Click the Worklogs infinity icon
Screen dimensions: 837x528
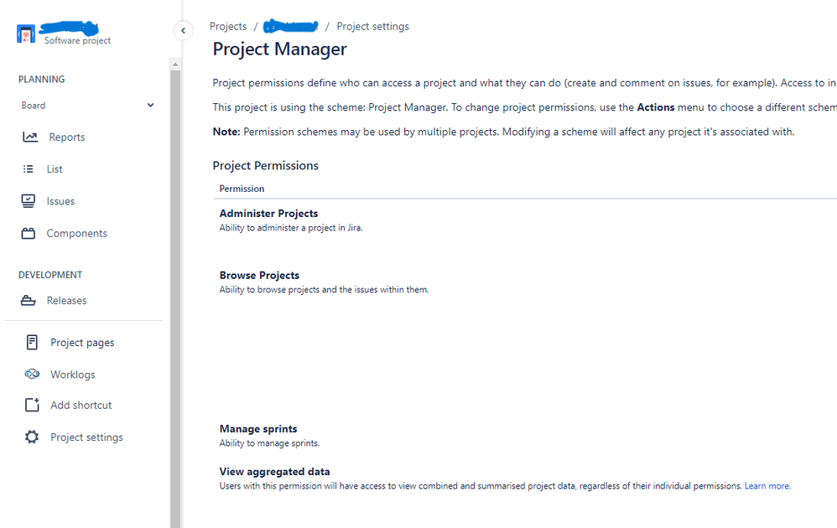click(x=32, y=374)
